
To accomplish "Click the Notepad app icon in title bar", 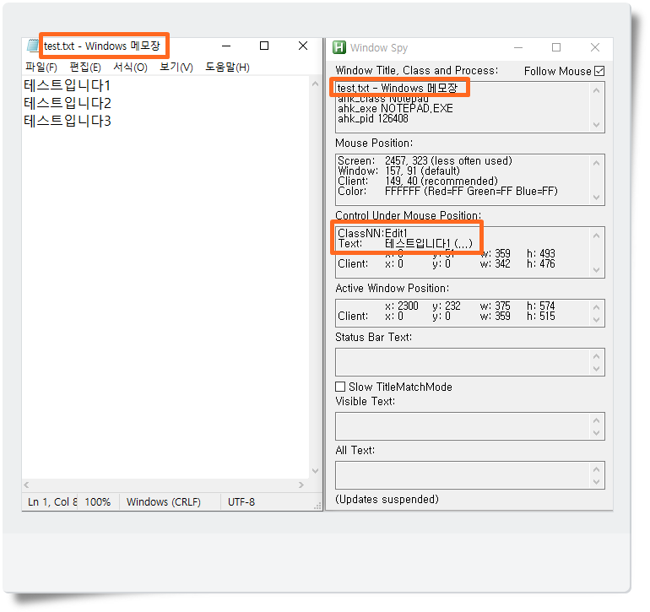I will (x=33, y=46).
